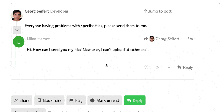Open the Georg Seifert in-reply-to name

pos(167,39)
